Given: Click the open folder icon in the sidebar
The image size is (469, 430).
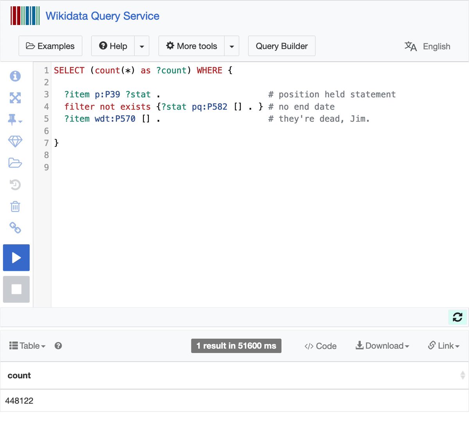Looking at the screenshot, I should tap(15, 163).
